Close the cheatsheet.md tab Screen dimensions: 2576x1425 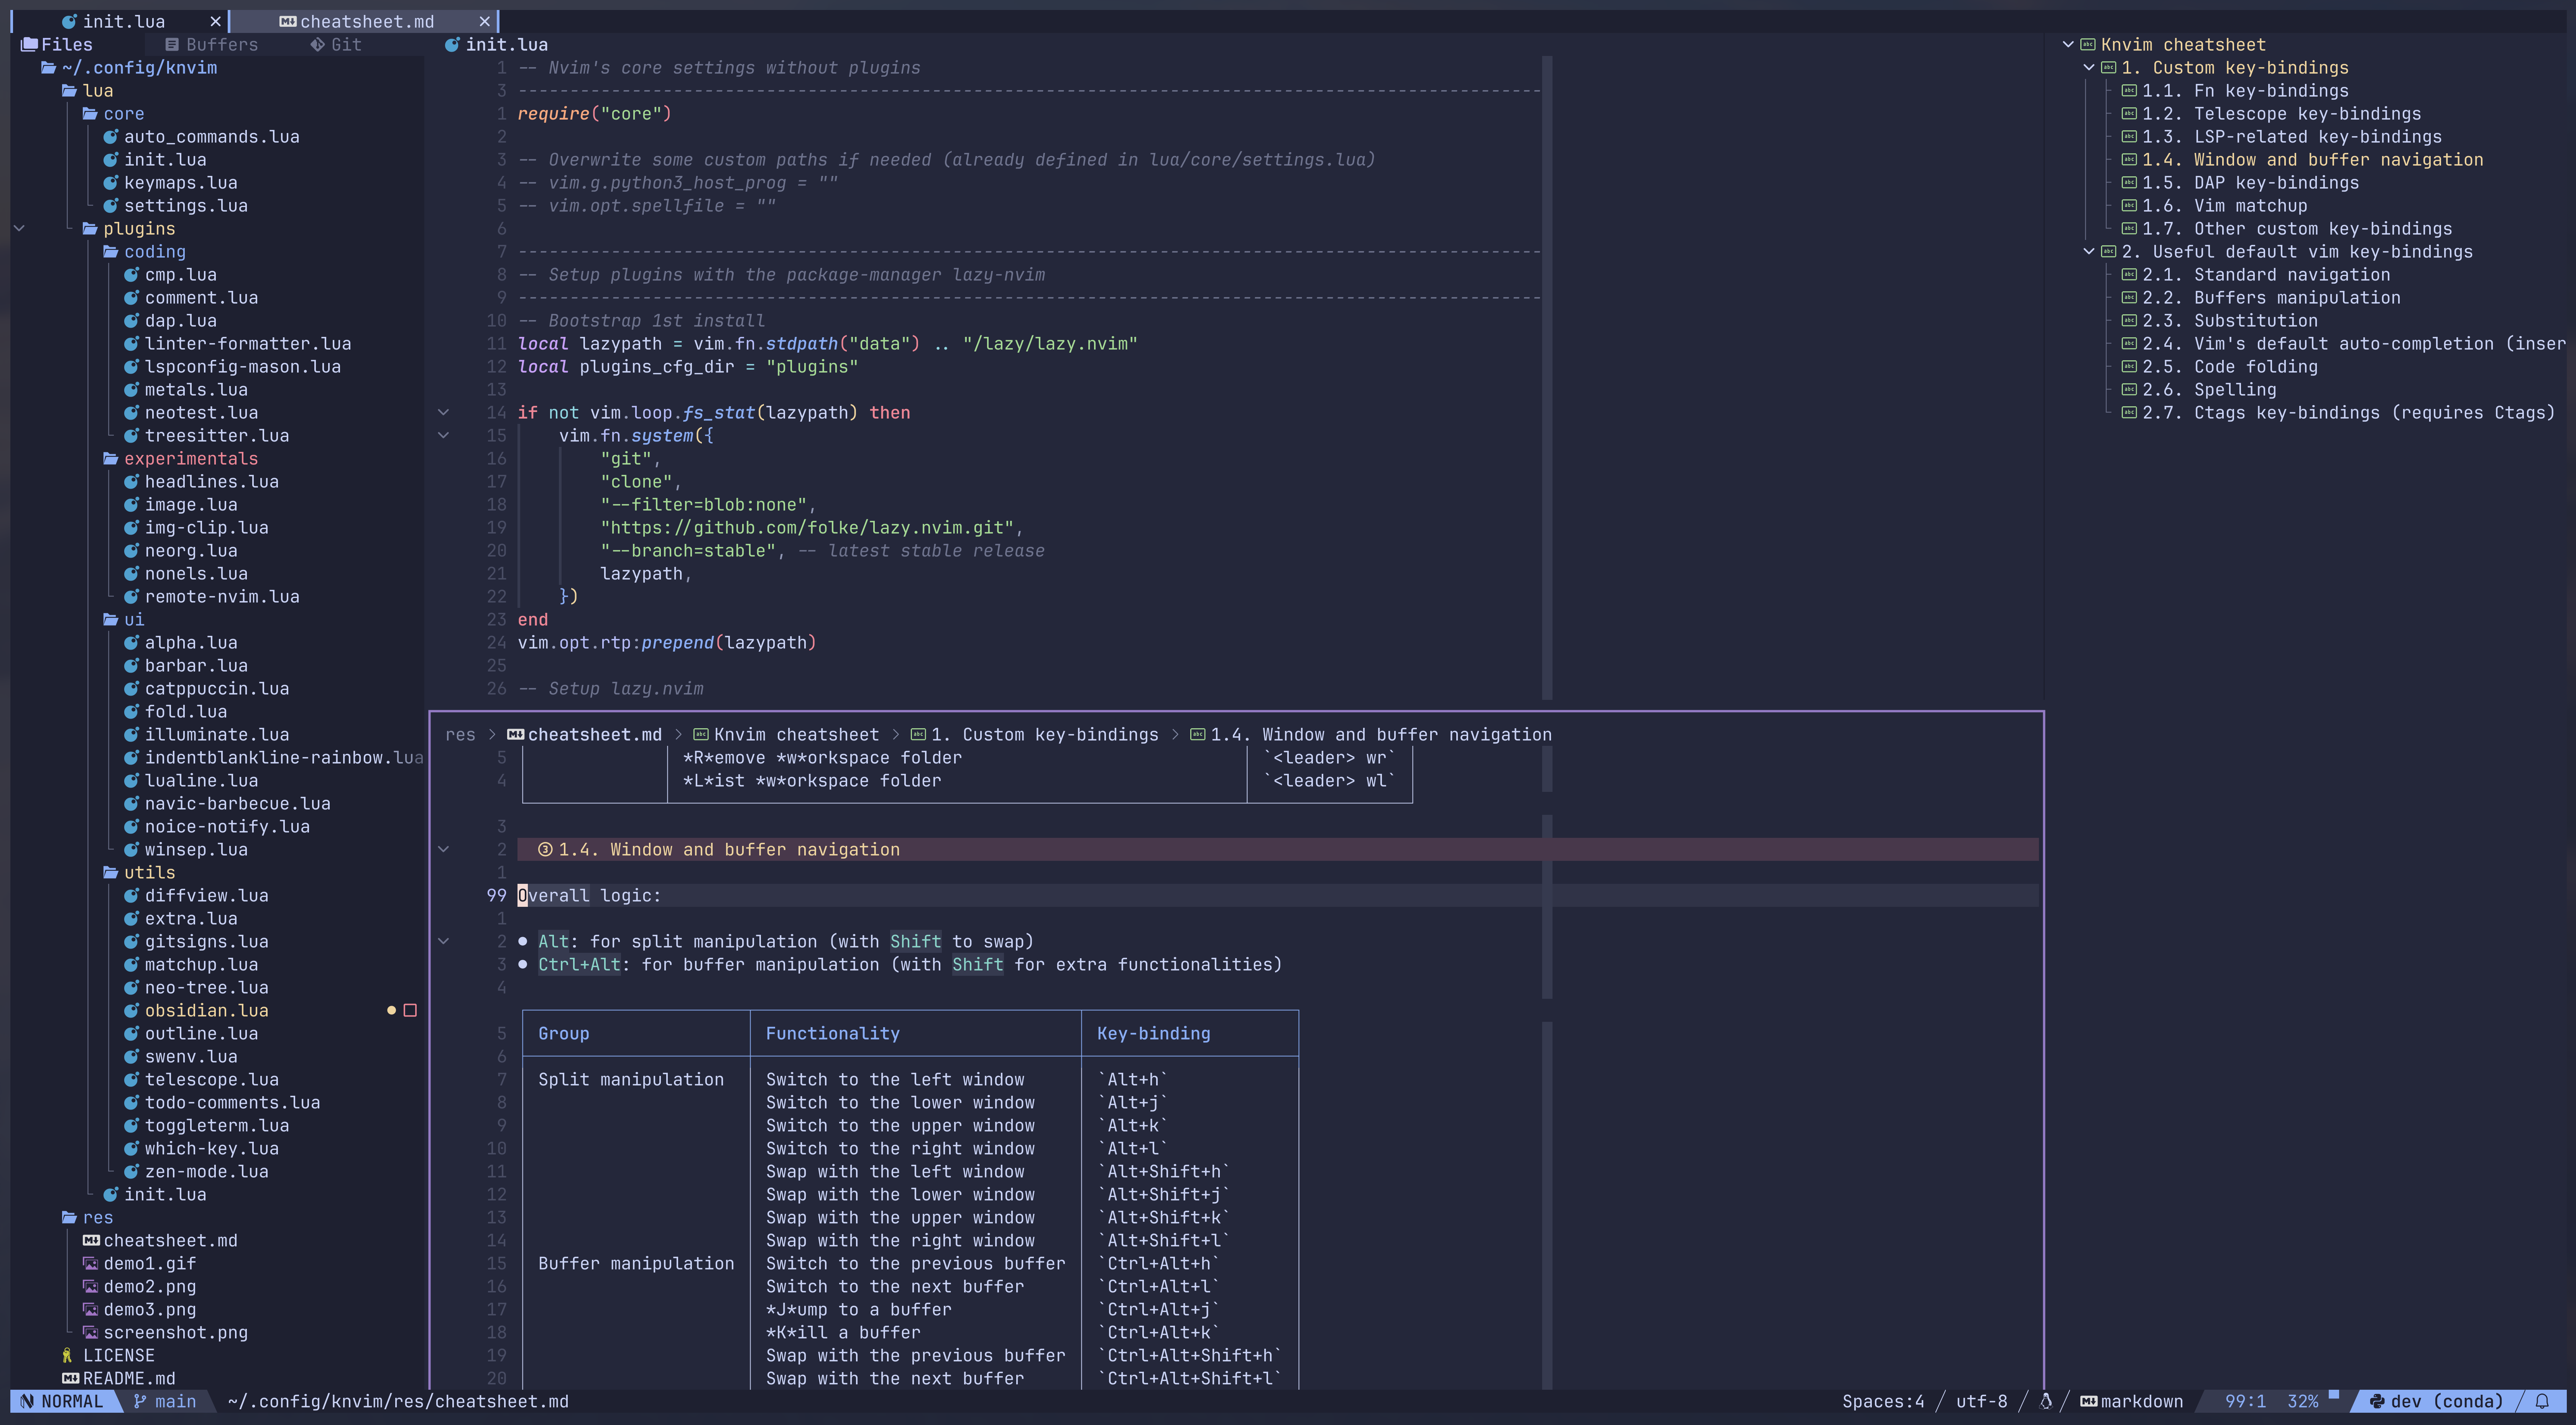(x=485, y=21)
